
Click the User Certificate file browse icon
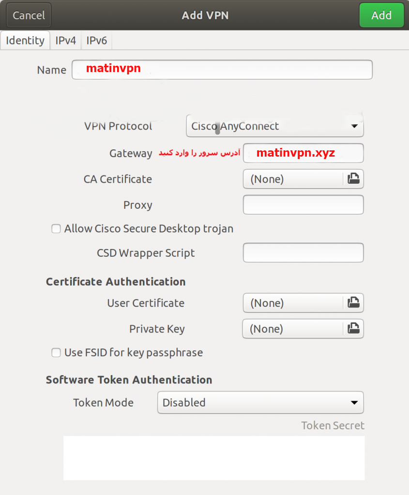click(354, 303)
